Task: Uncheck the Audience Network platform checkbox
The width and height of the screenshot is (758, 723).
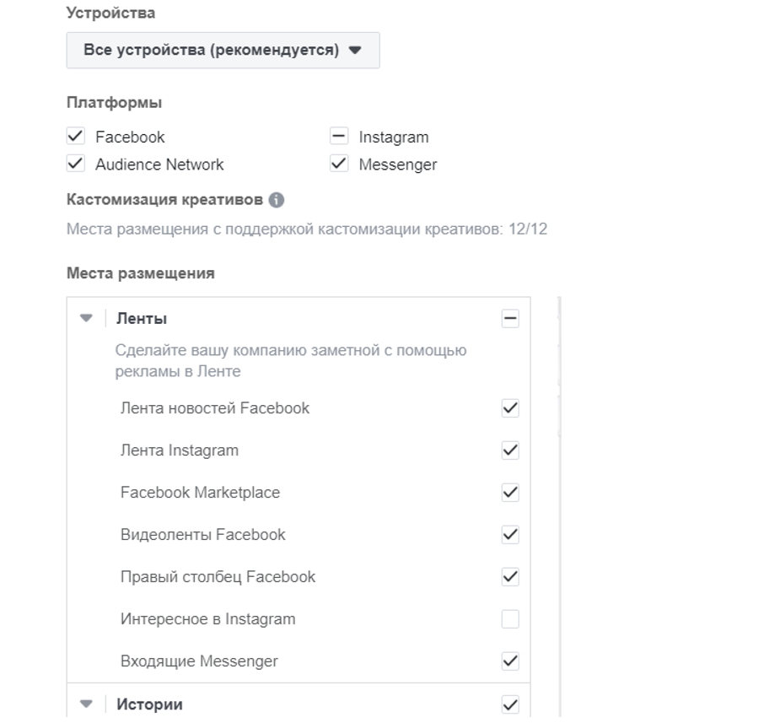Action: coord(76,164)
